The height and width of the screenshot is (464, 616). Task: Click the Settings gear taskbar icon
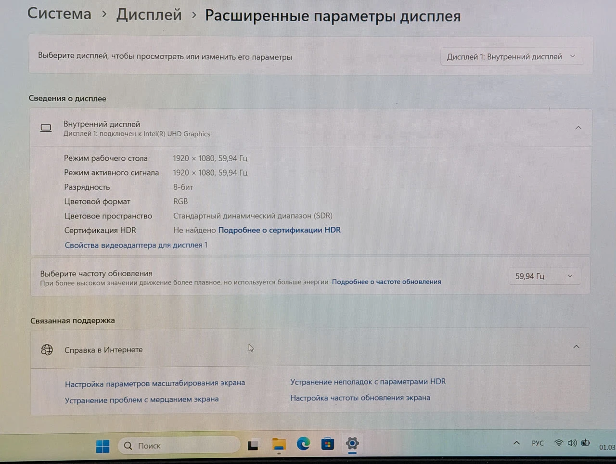pos(352,443)
